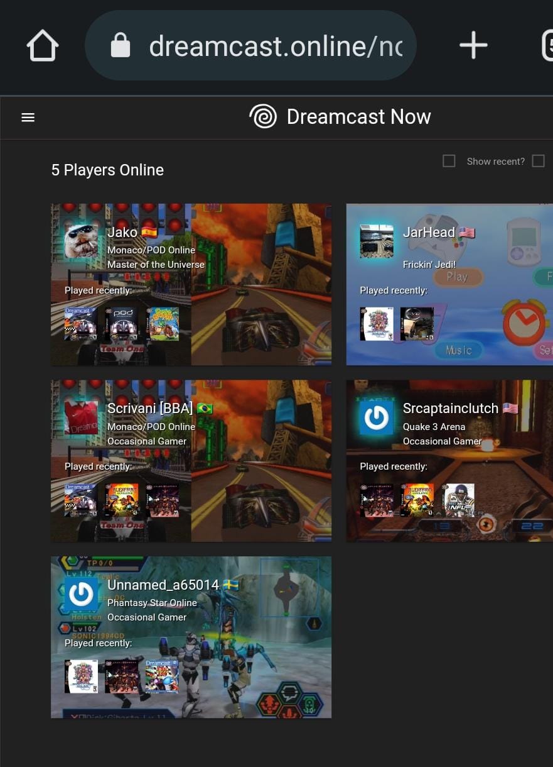Click 'Phantasy Star Online' game text

[x=152, y=603]
